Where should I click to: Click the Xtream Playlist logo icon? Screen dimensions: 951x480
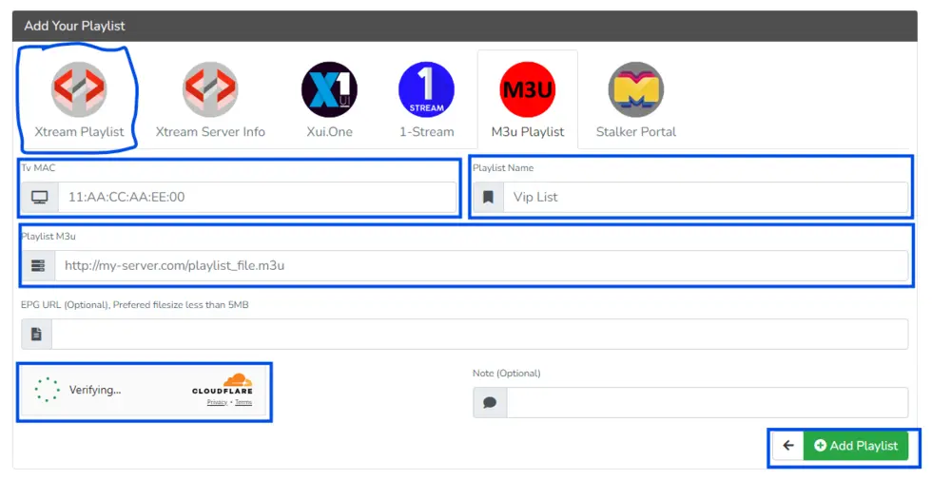point(79,89)
